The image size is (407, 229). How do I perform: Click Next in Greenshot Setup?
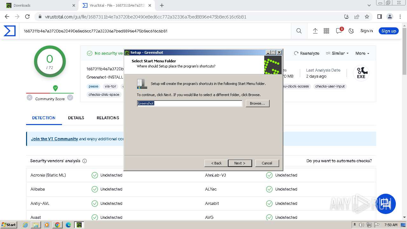(240, 163)
